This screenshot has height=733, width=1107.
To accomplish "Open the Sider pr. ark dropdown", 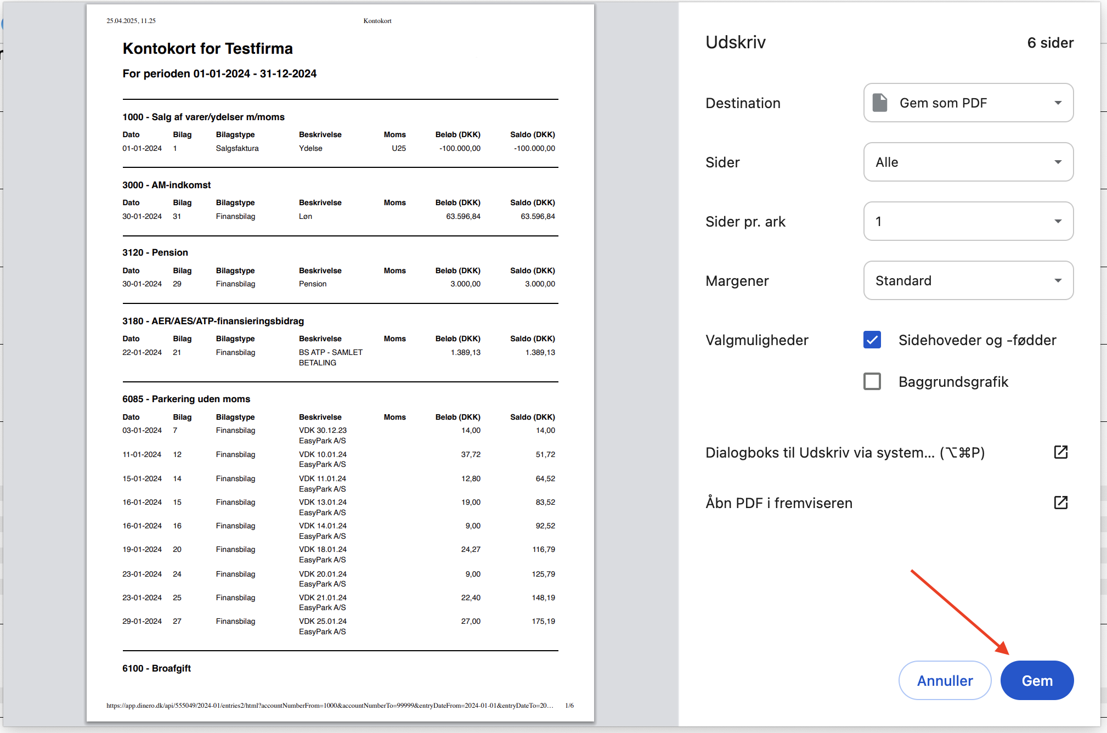I will 968,221.
